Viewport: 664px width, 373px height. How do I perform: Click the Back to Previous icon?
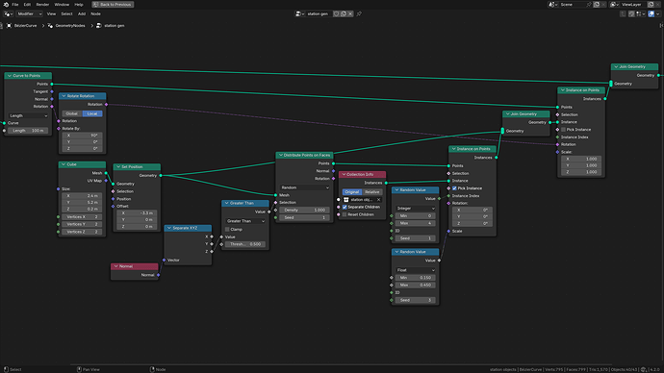click(95, 4)
